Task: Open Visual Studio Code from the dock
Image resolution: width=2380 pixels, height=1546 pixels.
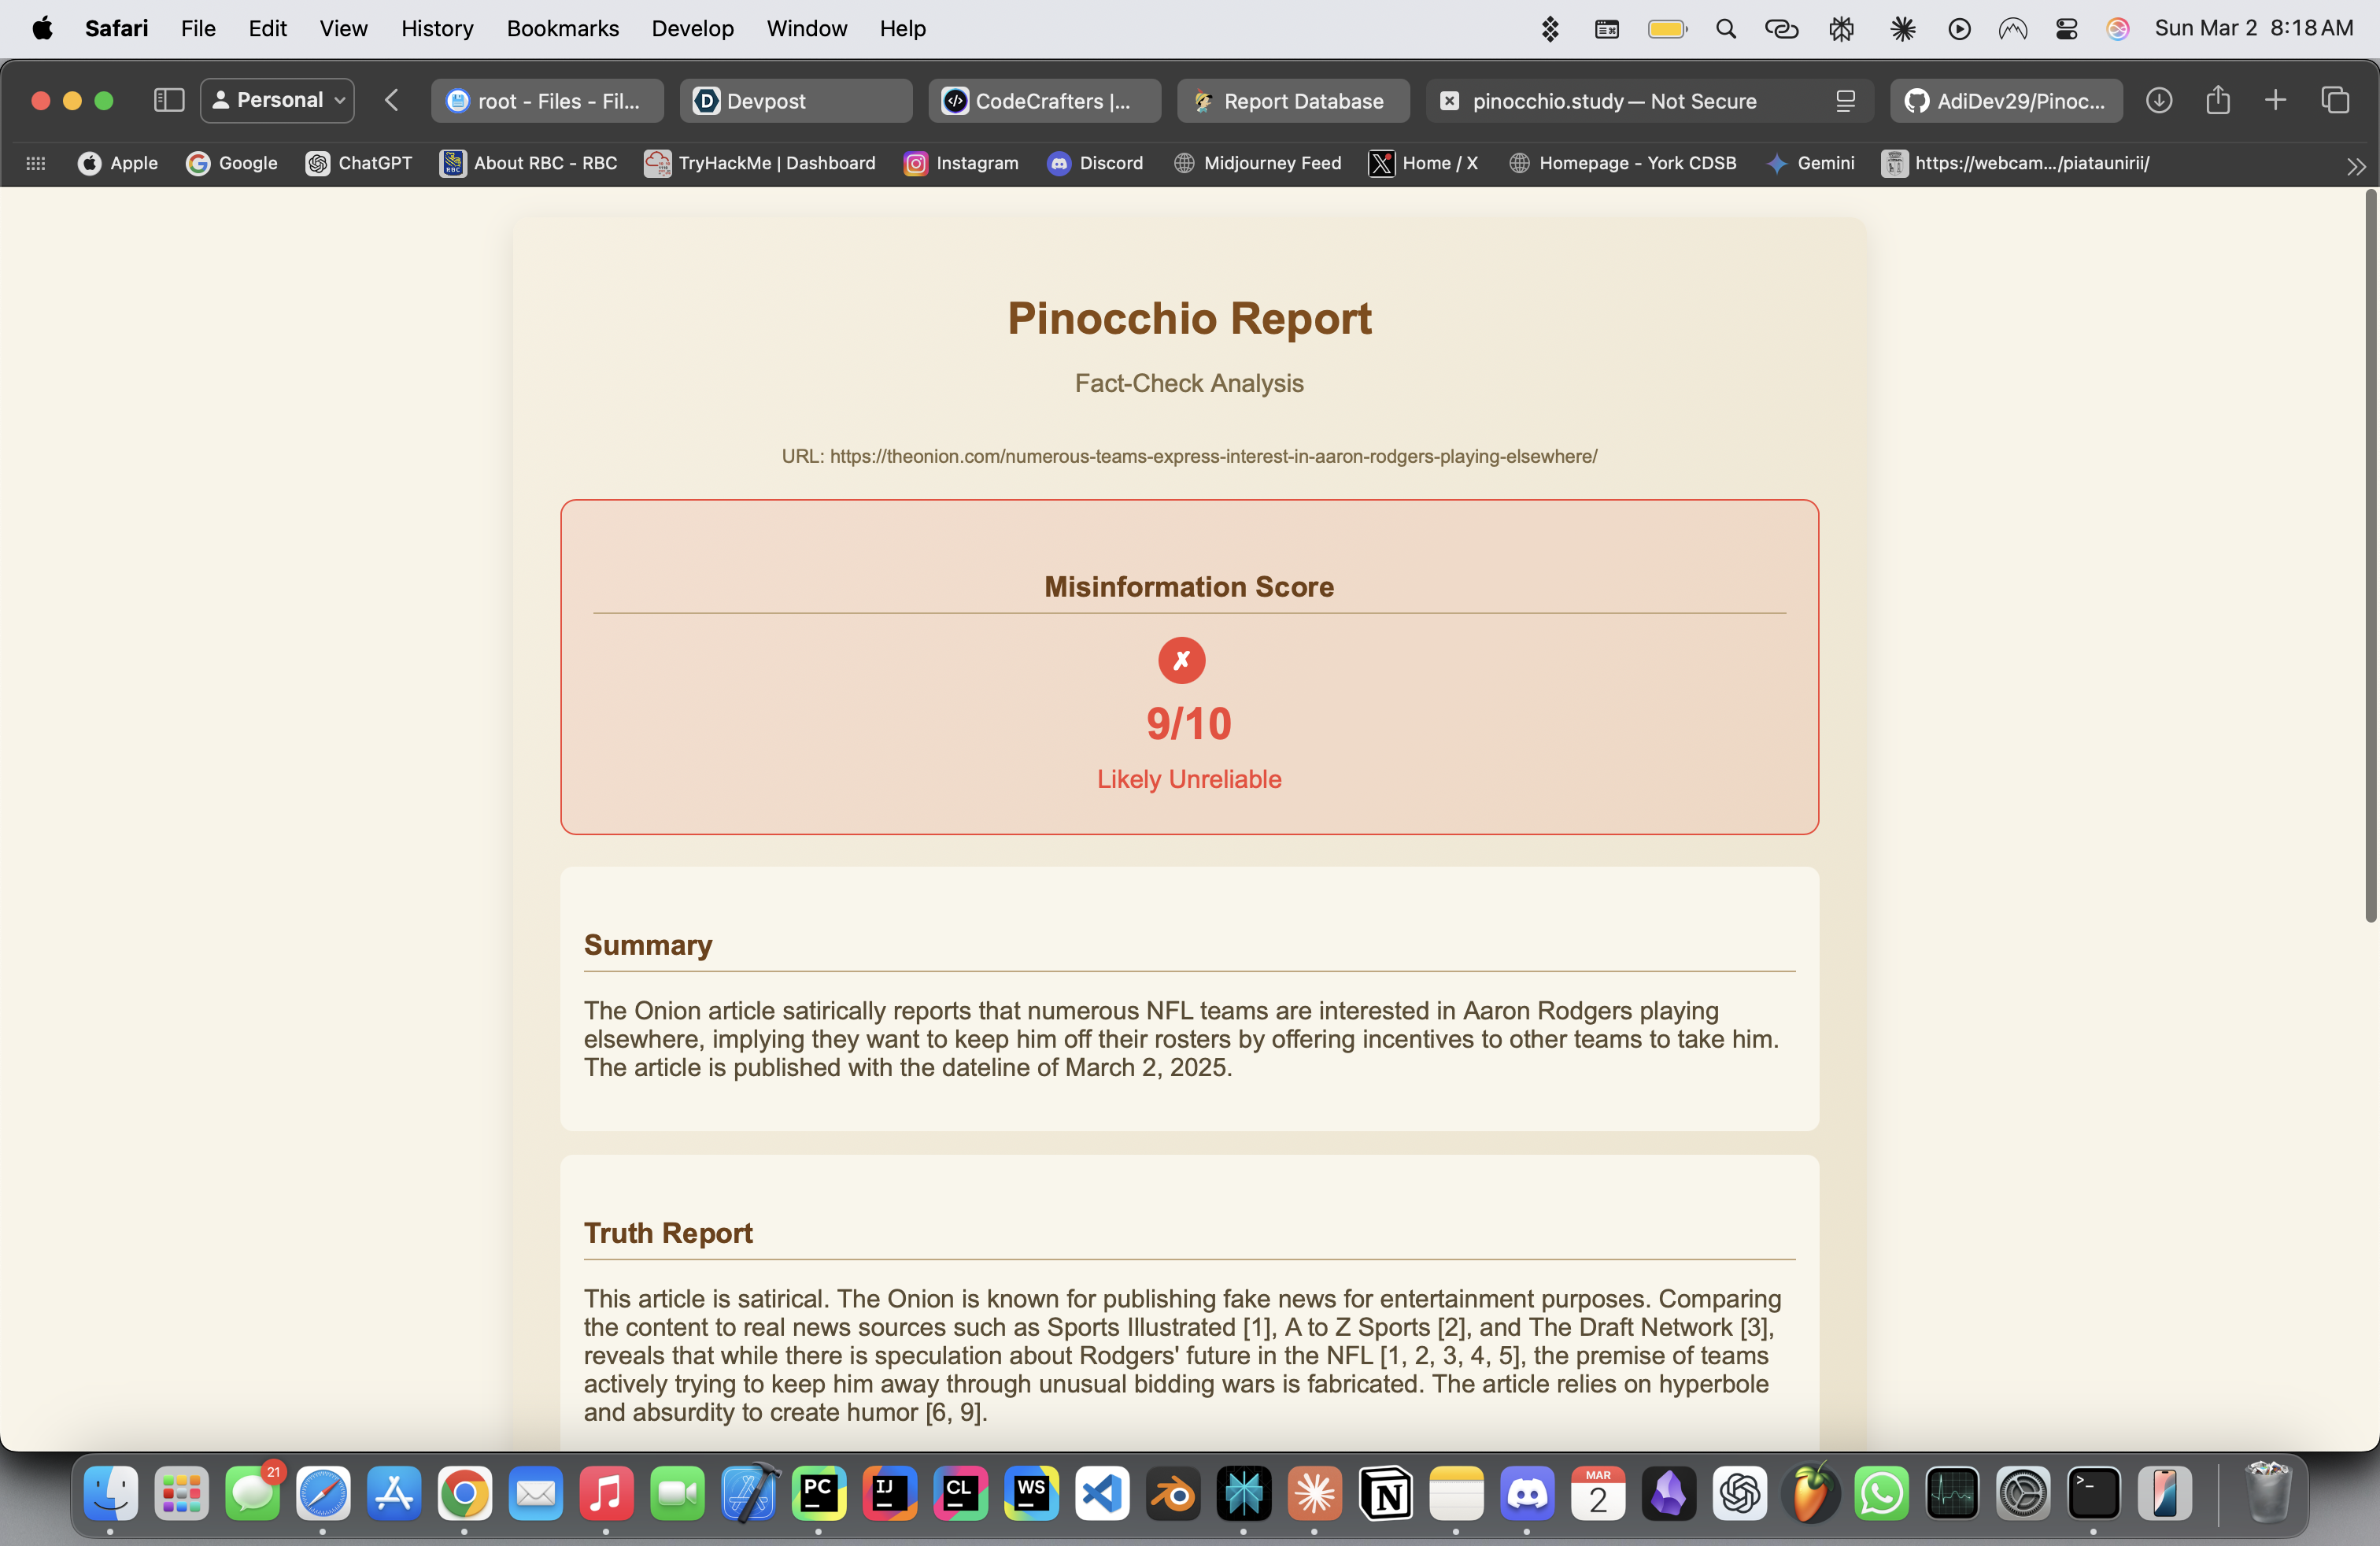Action: (x=1102, y=1494)
